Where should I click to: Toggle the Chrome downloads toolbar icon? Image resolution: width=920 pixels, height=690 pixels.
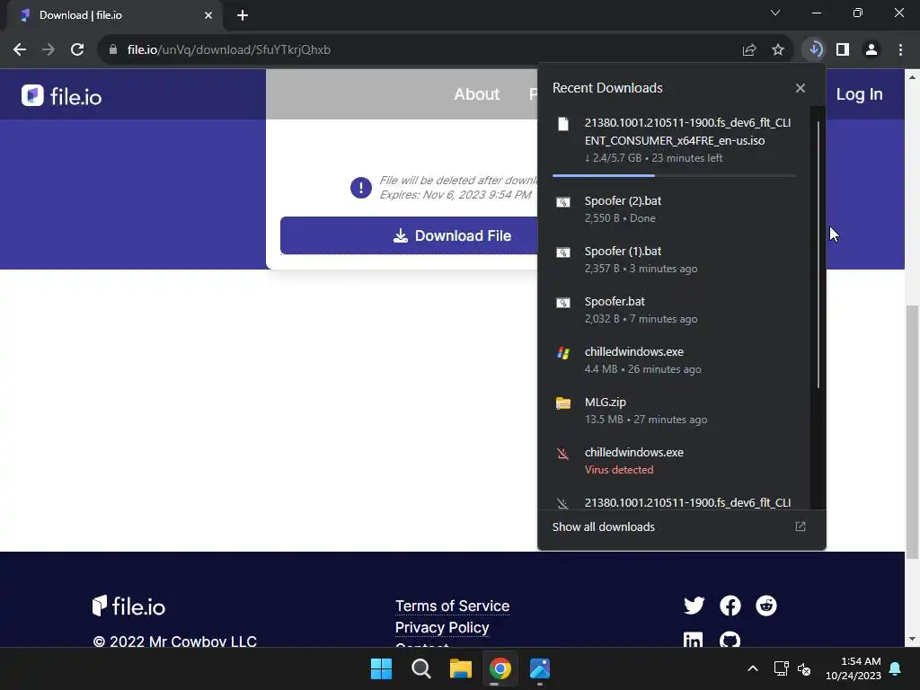(814, 50)
